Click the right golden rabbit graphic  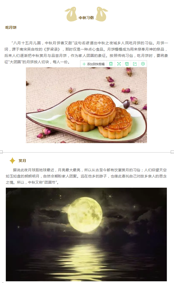(102, 14)
